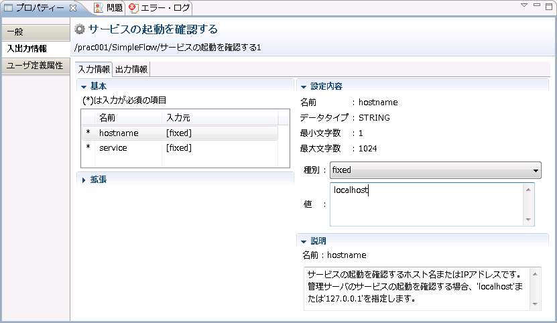
Task: Collapse the 説明 section
Action: (304, 242)
